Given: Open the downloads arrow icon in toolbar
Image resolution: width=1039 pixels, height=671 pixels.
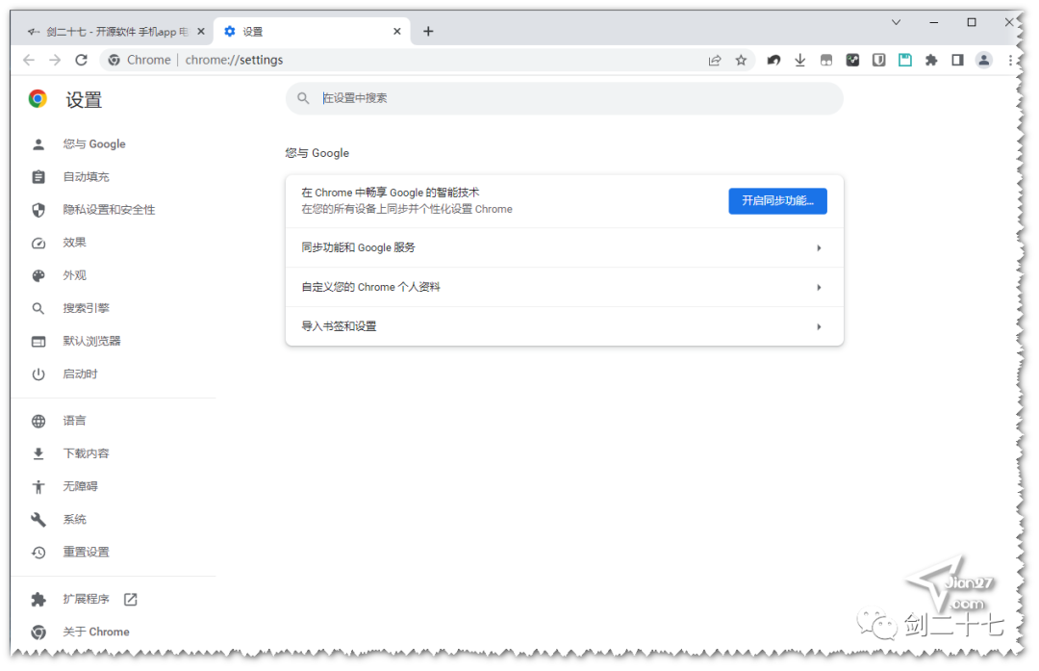Looking at the screenshot, I should point(799,61).
